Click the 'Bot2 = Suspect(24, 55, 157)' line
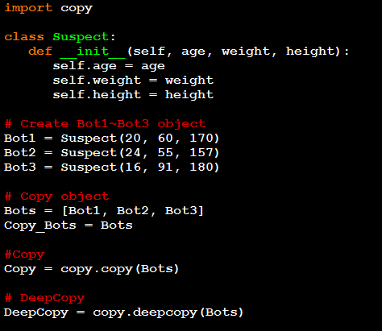Image resolution: width=382 pixels, height=331 pixels. [x=112, y=153]
